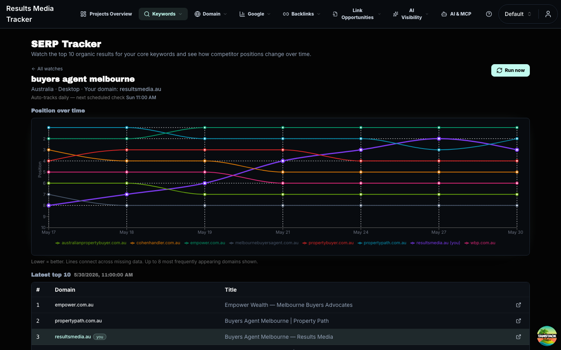Click resultsmedia.au domain cell
561x350 pixels.
click(x=73, y=337)
